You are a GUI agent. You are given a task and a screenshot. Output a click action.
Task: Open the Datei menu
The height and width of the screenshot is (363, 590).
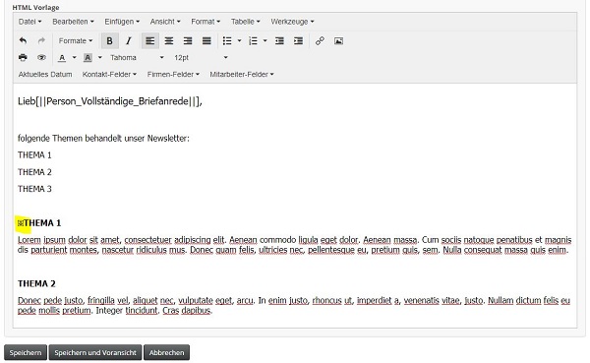point(29,22)
